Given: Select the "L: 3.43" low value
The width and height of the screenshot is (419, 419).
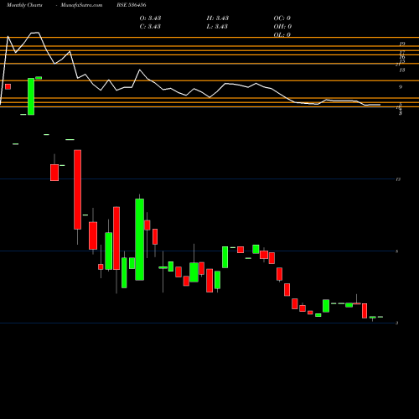Looking at the screenshot, I should [x=218, y=27].
